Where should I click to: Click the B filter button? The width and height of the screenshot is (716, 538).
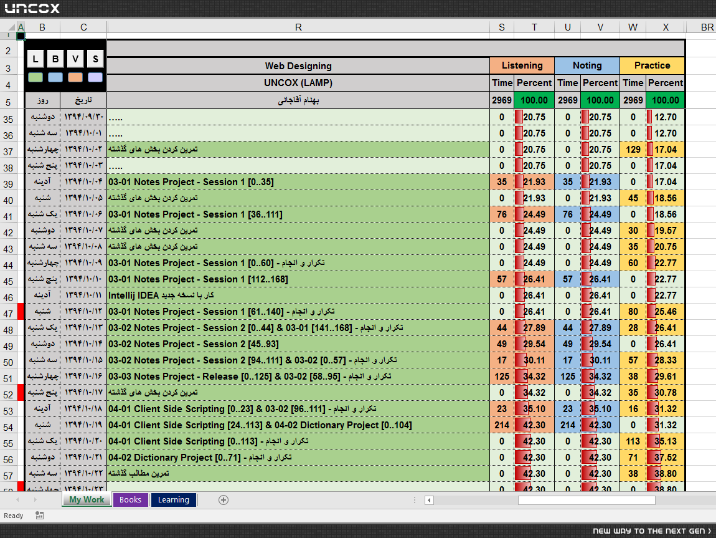click(55, 59)
